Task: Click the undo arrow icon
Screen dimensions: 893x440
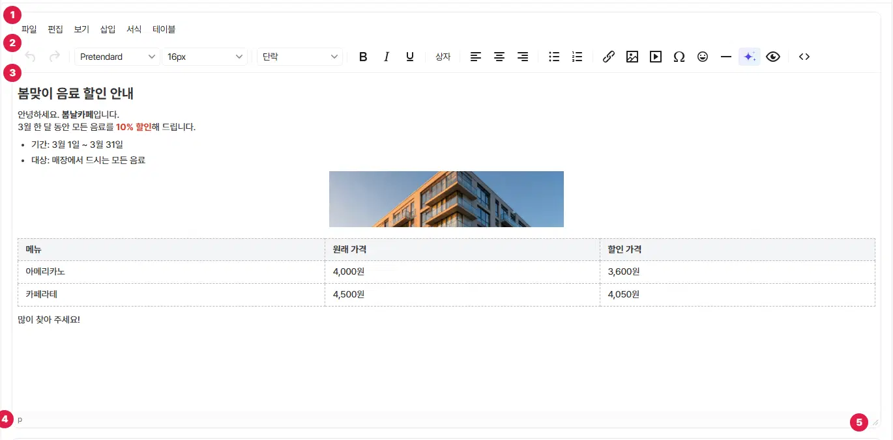Action: pyautogui.click(x=31, y=57)
